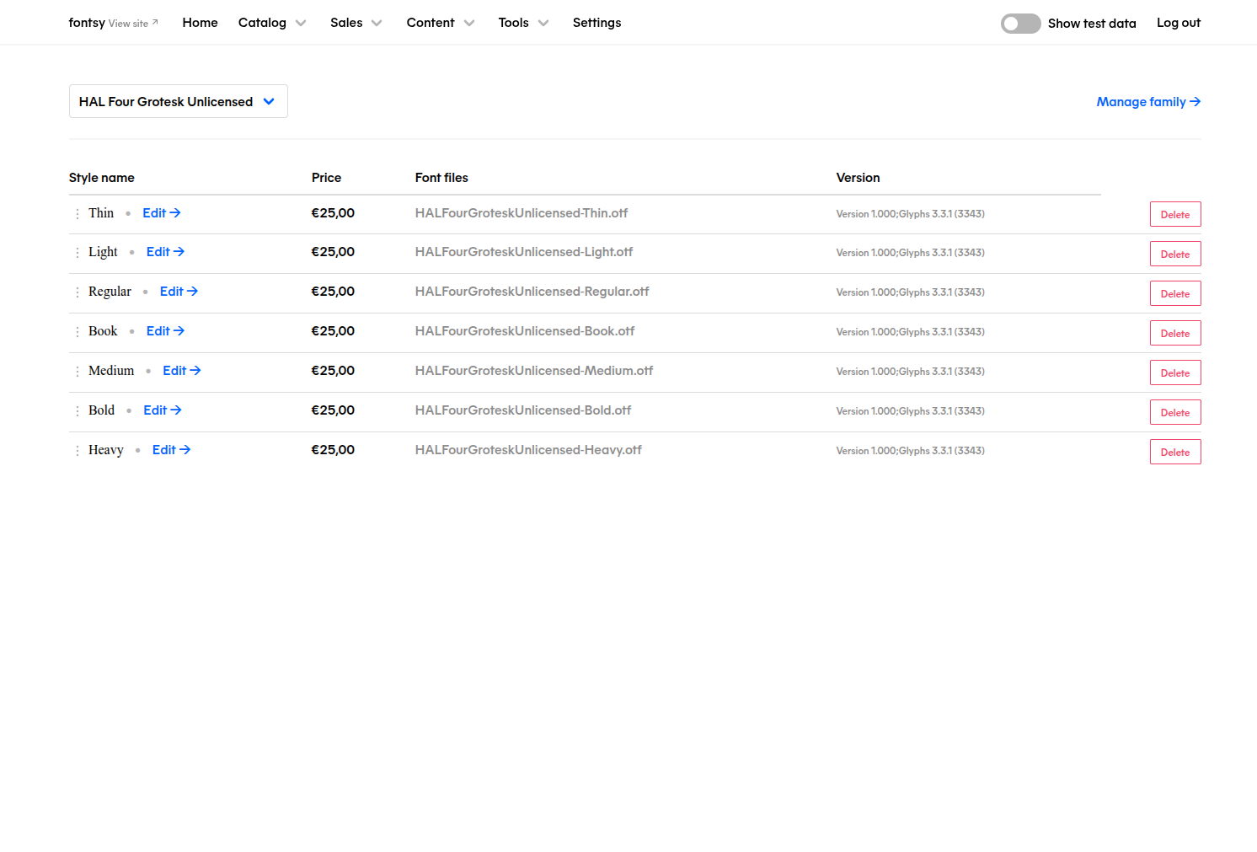Click the drag handle for Regular row
The height and width of the screenshot is (852, 1257).
point(78,292)
